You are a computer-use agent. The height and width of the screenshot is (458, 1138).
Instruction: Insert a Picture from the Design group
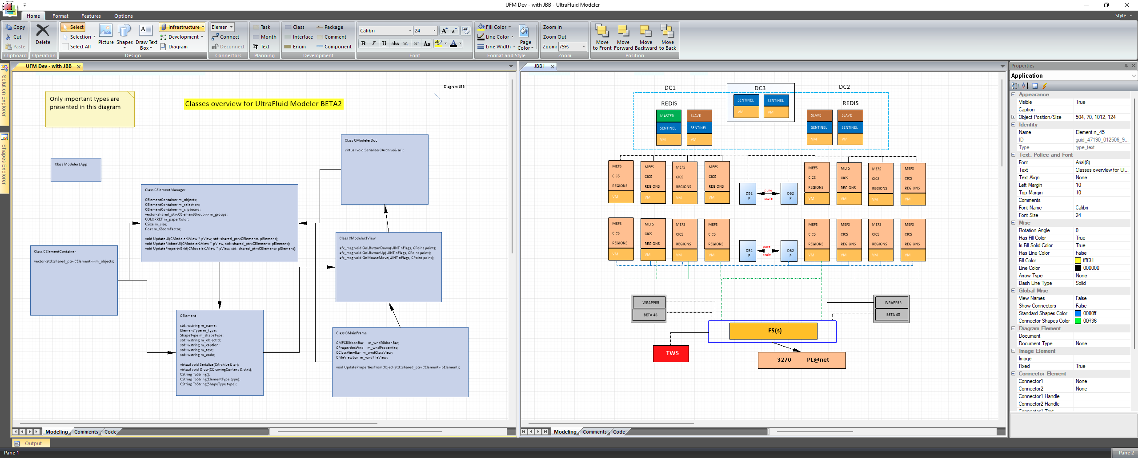tap(106, 35)
